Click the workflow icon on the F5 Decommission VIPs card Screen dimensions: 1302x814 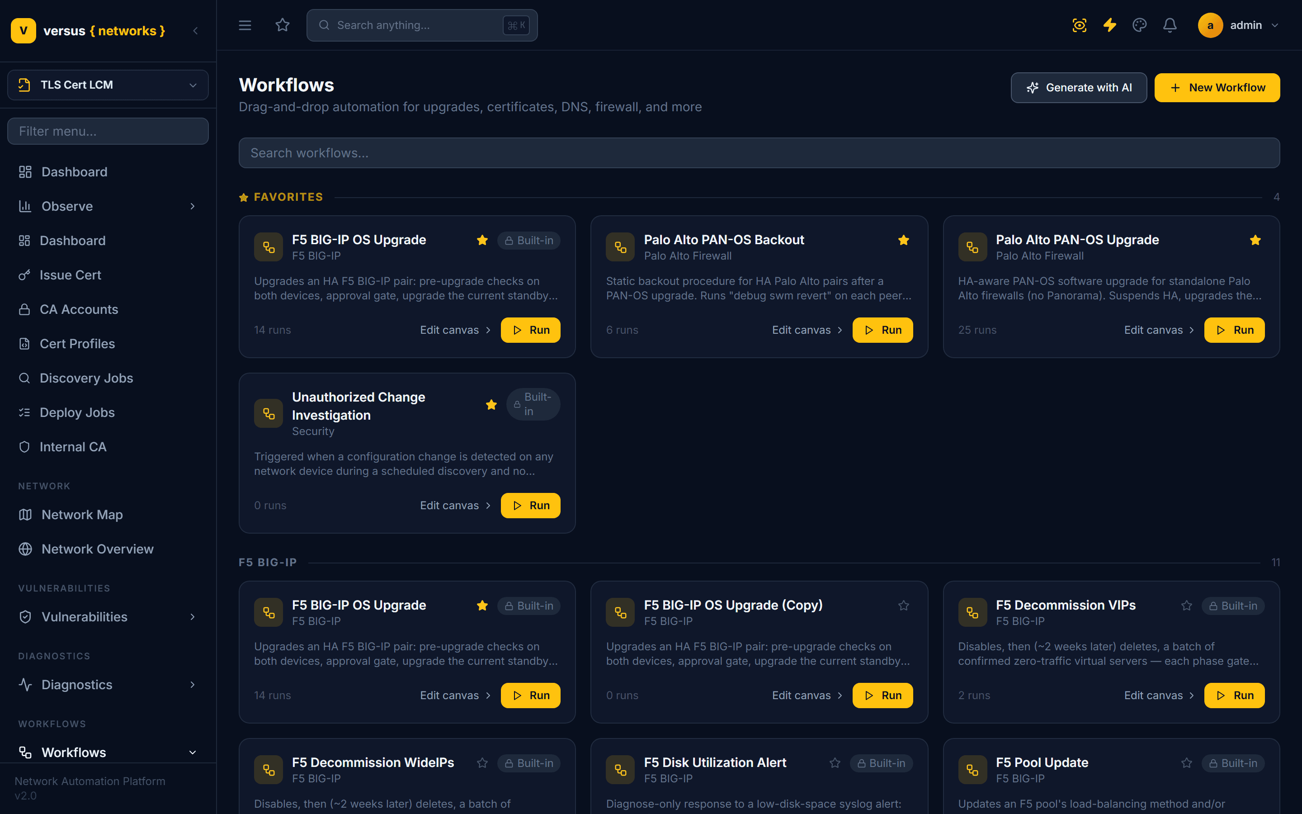pos(972,613)
